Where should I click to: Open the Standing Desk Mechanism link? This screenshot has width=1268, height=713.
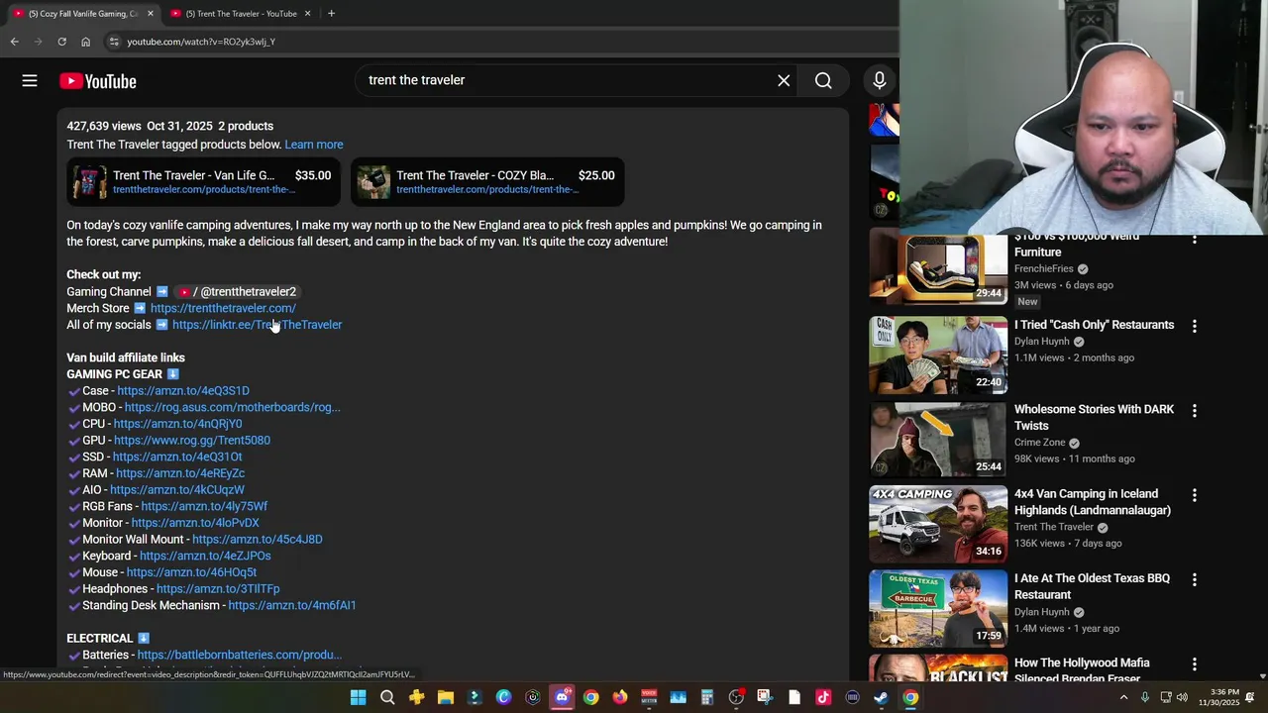pos(292,605)
